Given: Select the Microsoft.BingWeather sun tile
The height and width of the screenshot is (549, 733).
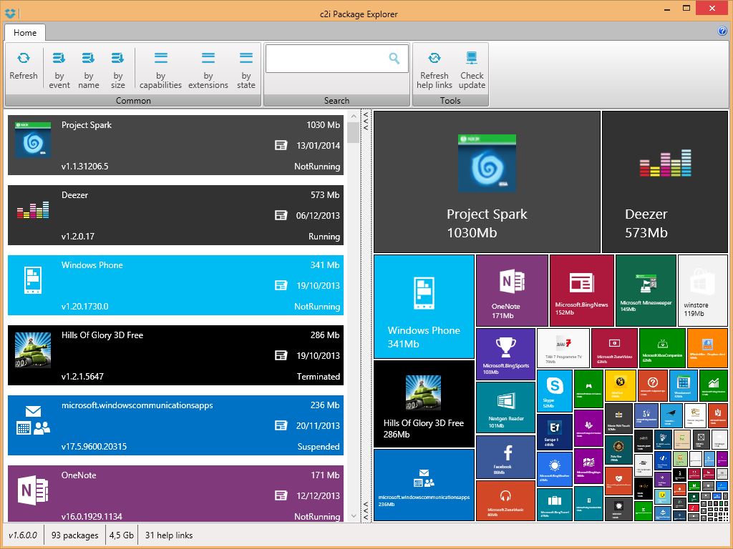Looking at the screenshot, I should [x=555, y=469].
